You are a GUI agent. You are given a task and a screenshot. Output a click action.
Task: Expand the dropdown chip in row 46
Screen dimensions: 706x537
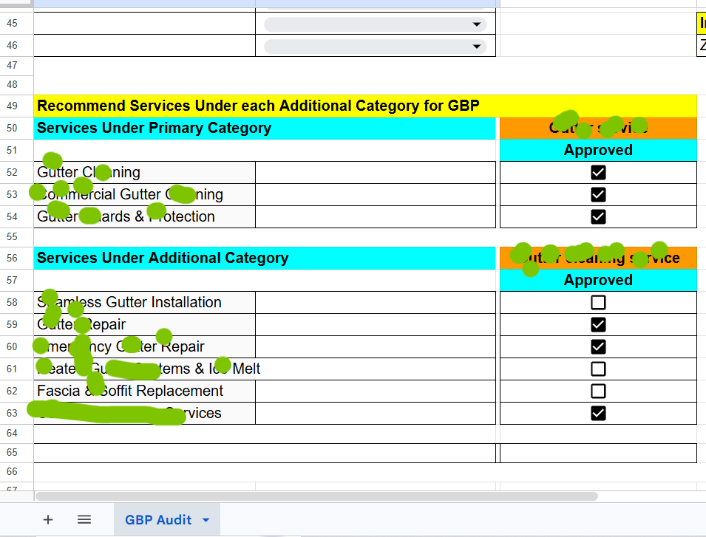(x=475, y=47)
